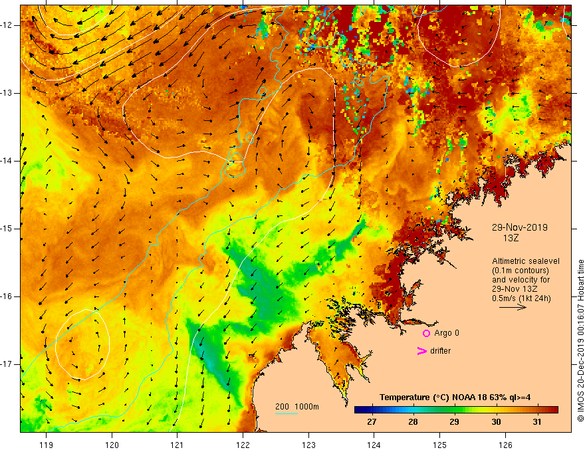The height and width of the screenshot is (452, 585).
Task: Click the longitude label '122'
Action: tap(243, 445)
